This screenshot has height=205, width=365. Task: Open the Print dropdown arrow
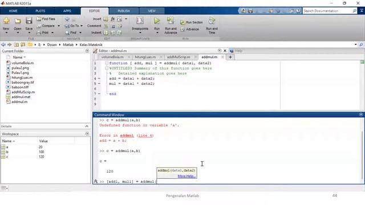pos(52,33)
